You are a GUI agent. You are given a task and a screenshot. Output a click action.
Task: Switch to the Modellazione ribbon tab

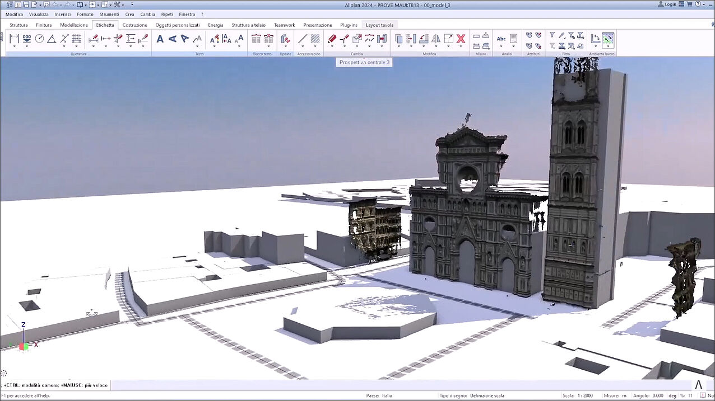[74, 25]
